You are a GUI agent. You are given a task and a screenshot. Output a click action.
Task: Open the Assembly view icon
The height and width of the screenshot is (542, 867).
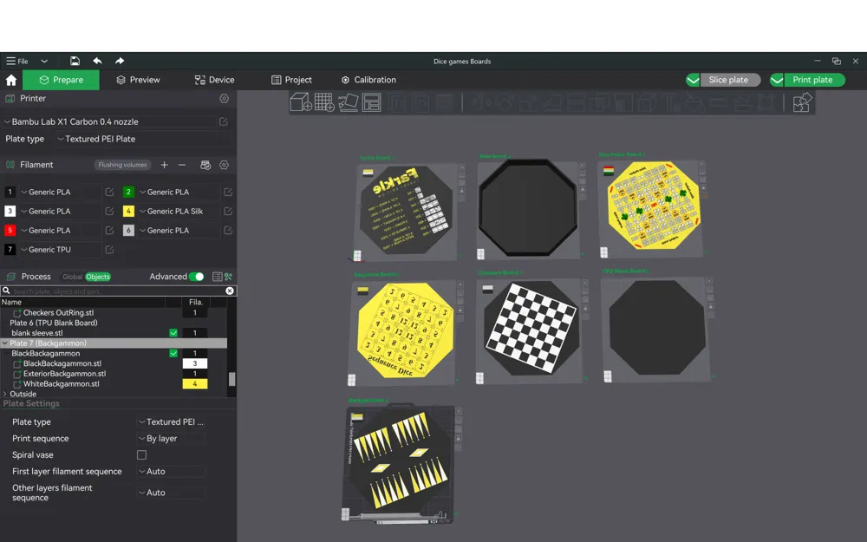coord(802,103)
